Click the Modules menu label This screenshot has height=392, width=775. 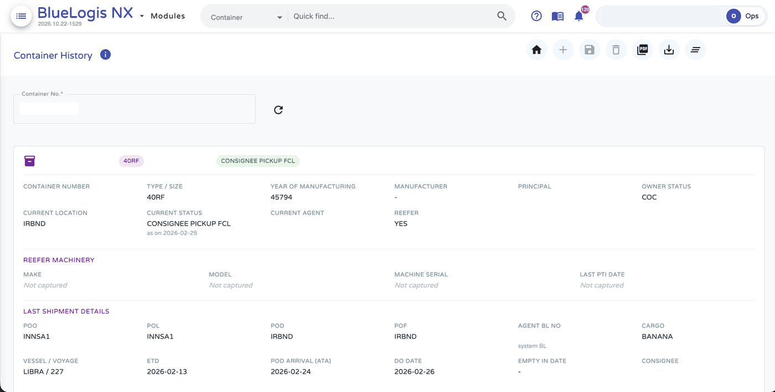click(168, 16)
